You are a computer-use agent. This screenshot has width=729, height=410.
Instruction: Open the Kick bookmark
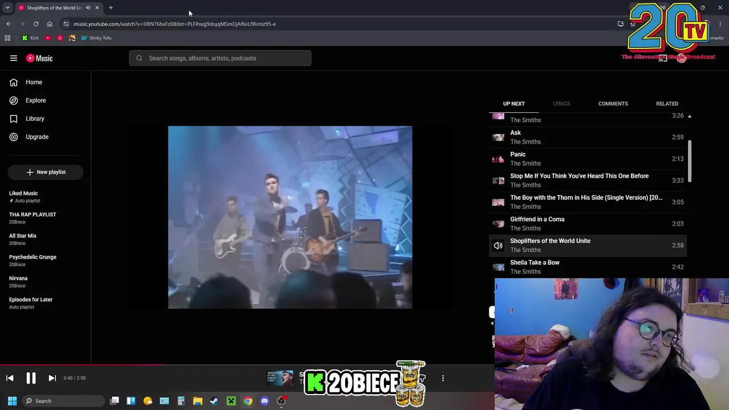(31, 38)
